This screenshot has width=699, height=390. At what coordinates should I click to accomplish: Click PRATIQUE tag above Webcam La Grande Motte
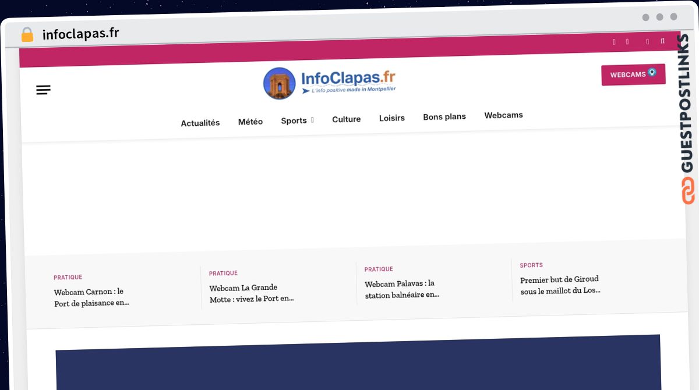tap(224, 274)
